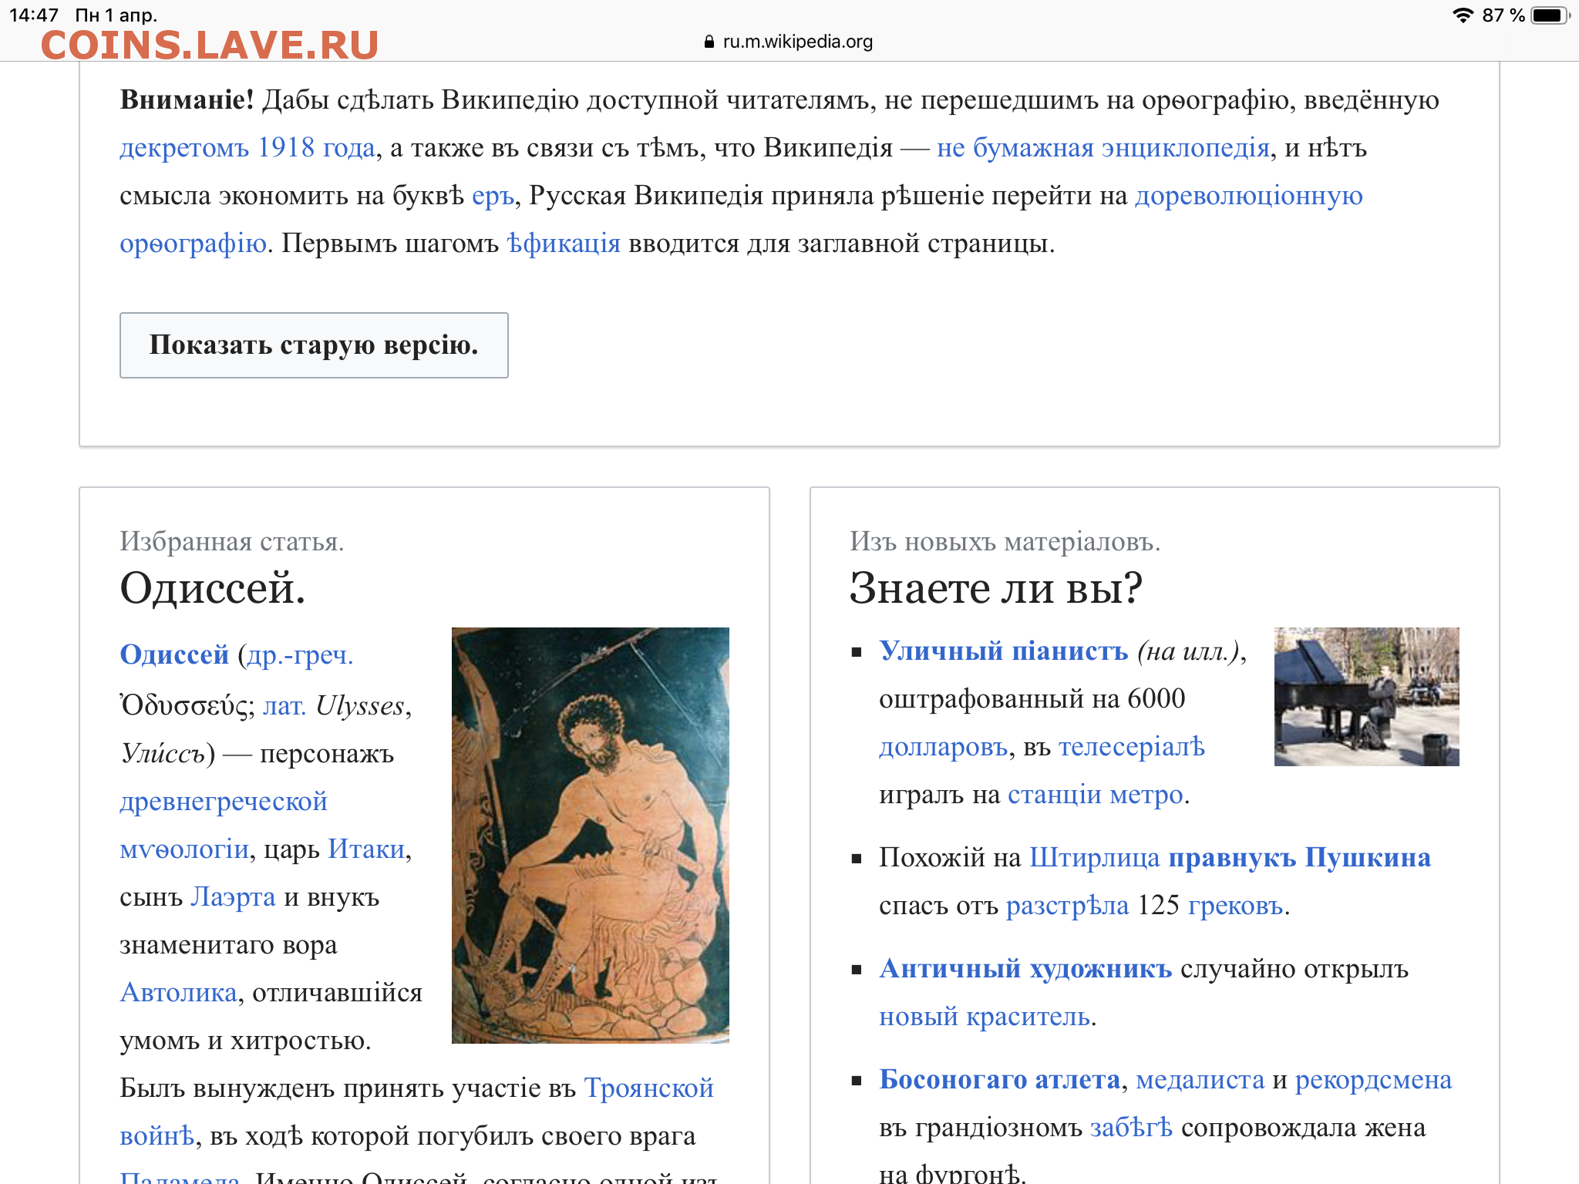
Task: Open the 'телесеріалѣ' link
Action: point(1132,747)
